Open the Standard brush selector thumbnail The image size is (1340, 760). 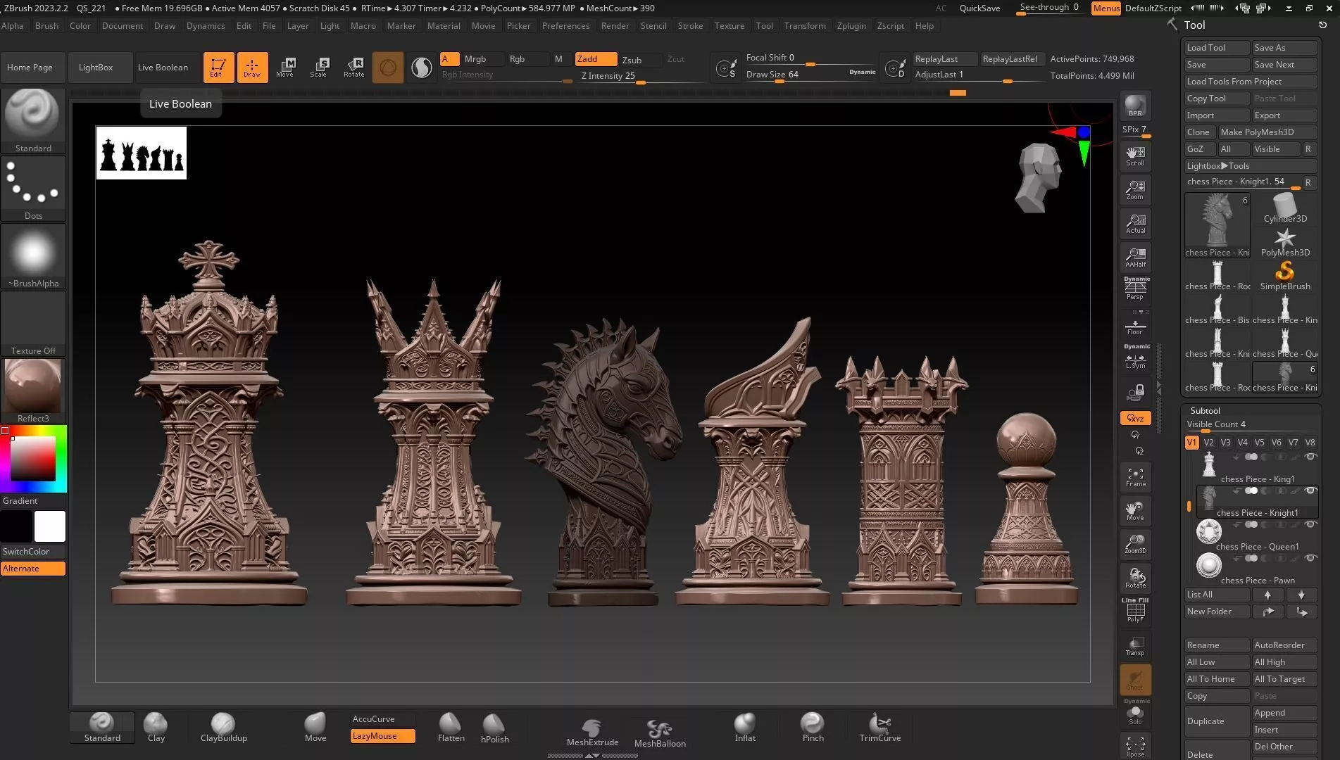click(x=33, y=121)
